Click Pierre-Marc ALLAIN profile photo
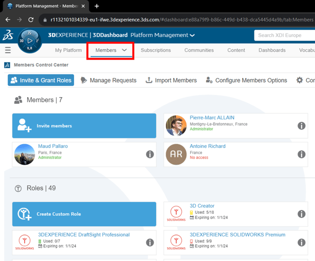Viewport: 315px width, 261px height. [176, 126]
